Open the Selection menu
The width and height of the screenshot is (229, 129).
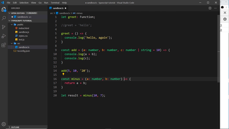(x=24, y=3)
